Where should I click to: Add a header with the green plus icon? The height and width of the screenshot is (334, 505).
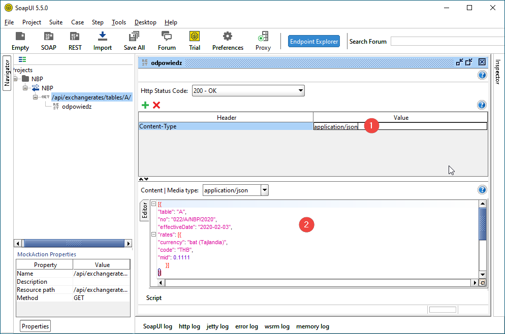145,105
